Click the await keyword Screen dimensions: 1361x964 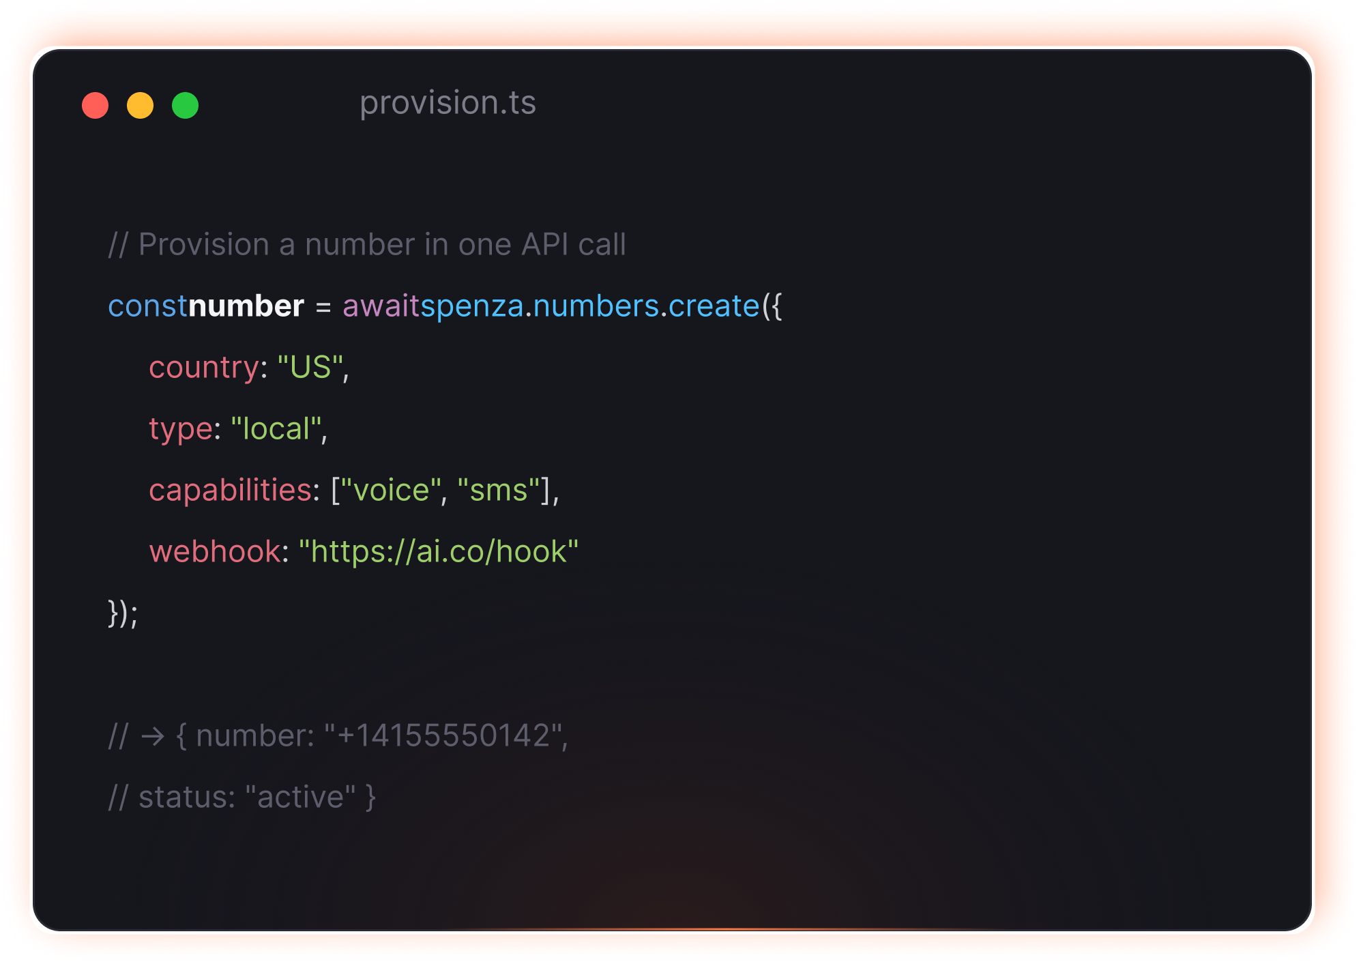pyautogui.click(x=381, y=306)
